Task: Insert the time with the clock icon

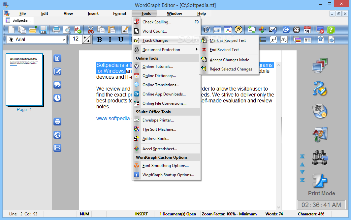Action: tap(297, 30)
